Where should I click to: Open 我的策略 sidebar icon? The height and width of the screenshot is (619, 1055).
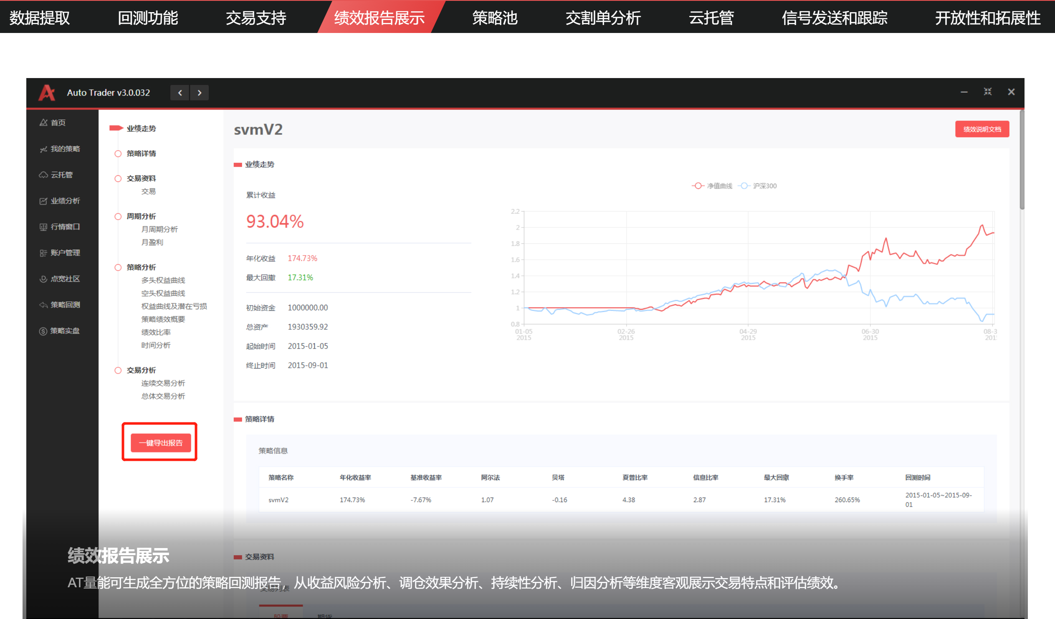(x=43, y=149)
